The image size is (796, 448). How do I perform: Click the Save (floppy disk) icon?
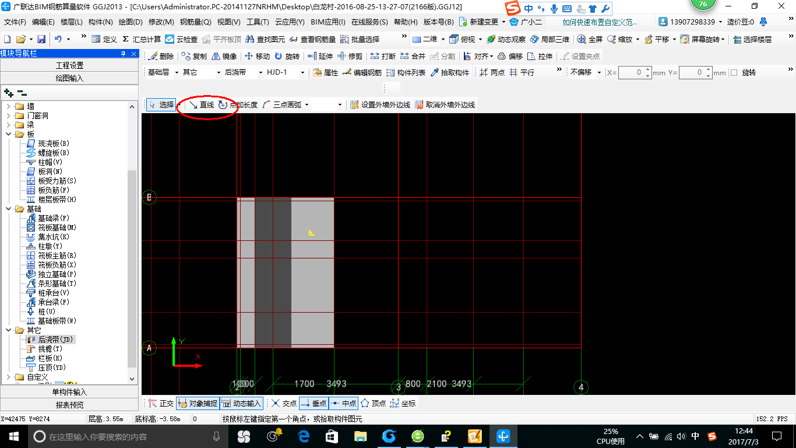(41, 39)
